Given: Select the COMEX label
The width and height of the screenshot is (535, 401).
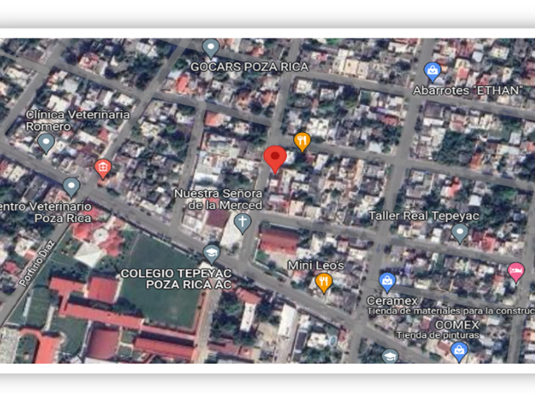Looking at the screenshot, I should (457, 325).
